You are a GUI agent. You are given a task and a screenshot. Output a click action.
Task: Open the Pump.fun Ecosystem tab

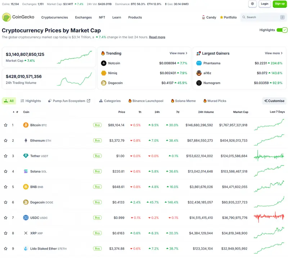pos(69,101)
